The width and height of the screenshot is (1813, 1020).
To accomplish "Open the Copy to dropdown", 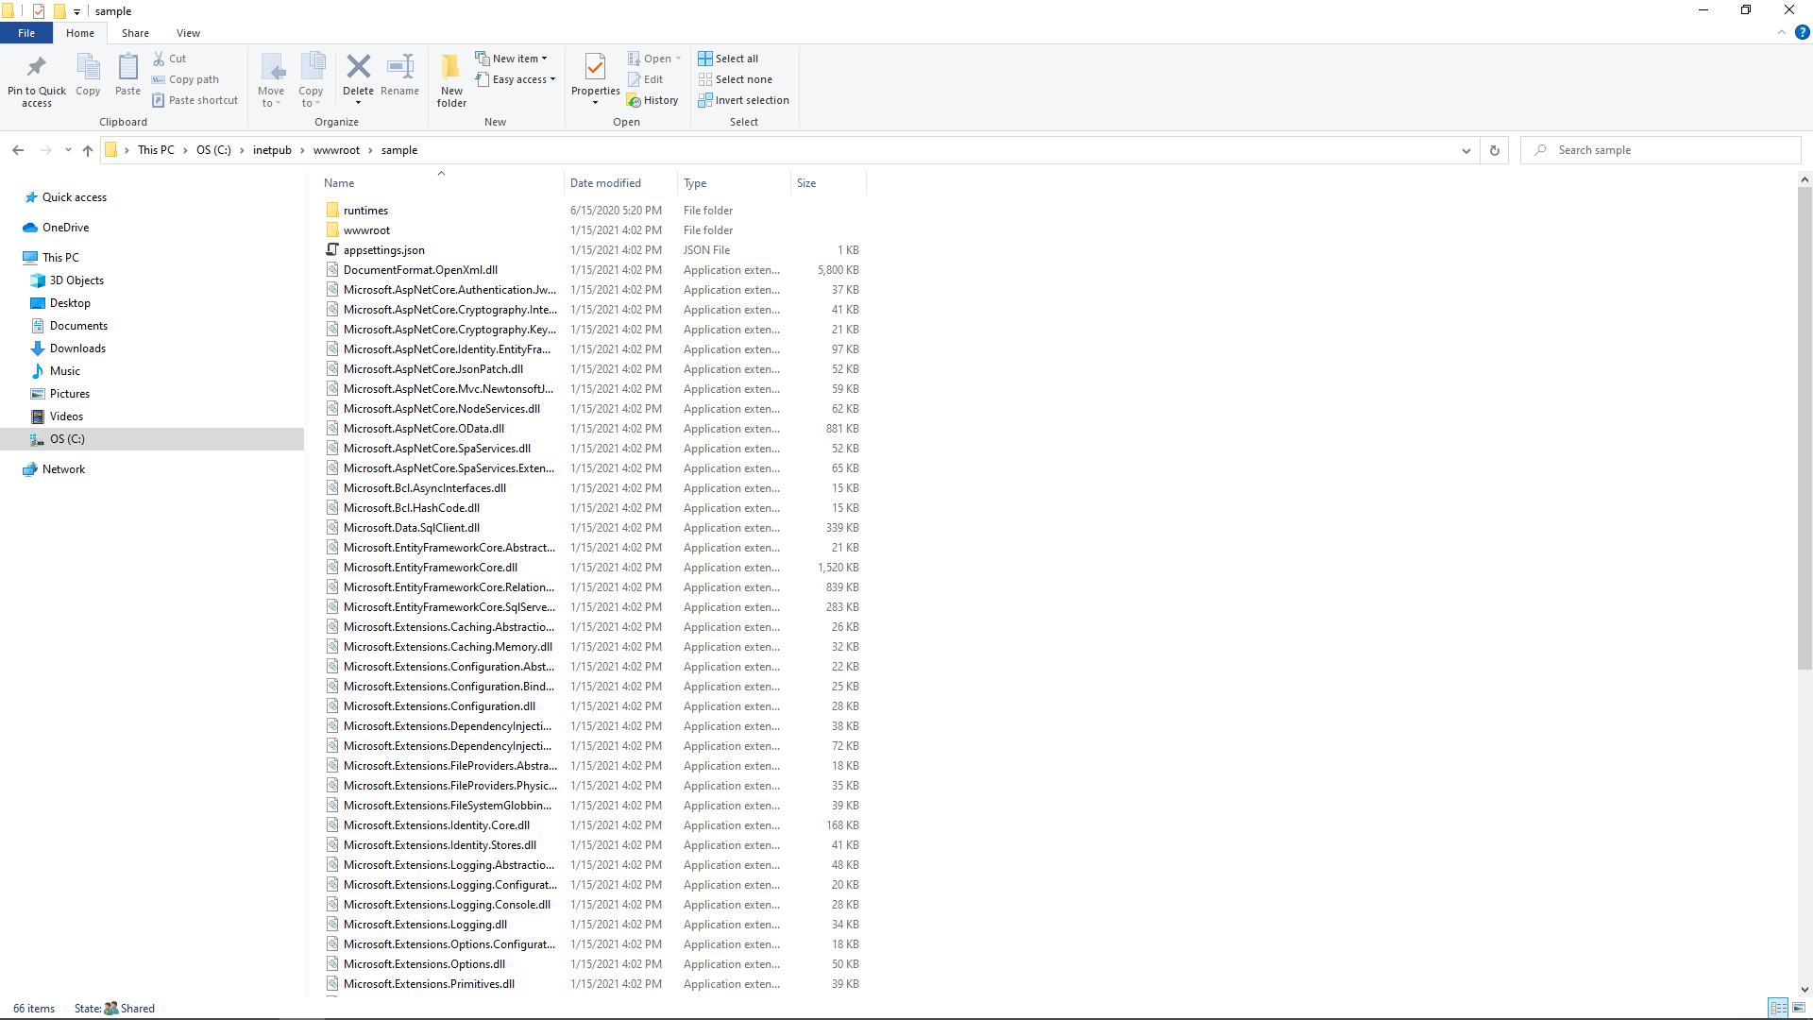I will [x=311, y=80].
